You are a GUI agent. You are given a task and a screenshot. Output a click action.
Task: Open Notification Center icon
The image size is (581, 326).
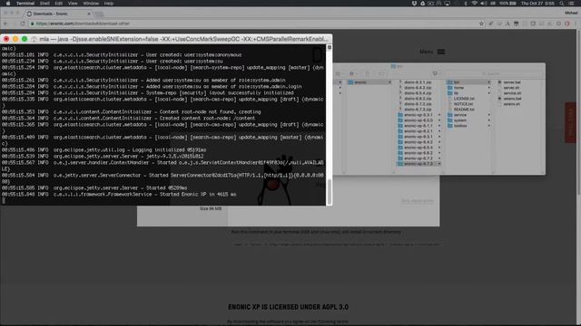(572, 4)
